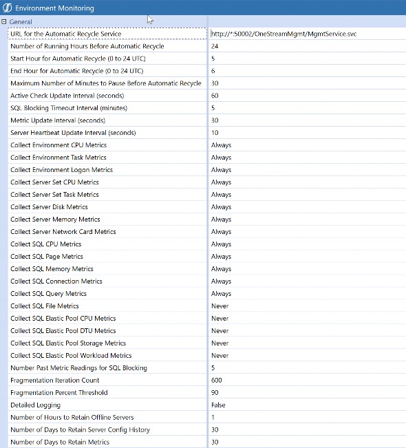Screen dimensions: 406x448
Task: Select the Collect Server Disk Metrics row label
Action: [x=107, y=207]
